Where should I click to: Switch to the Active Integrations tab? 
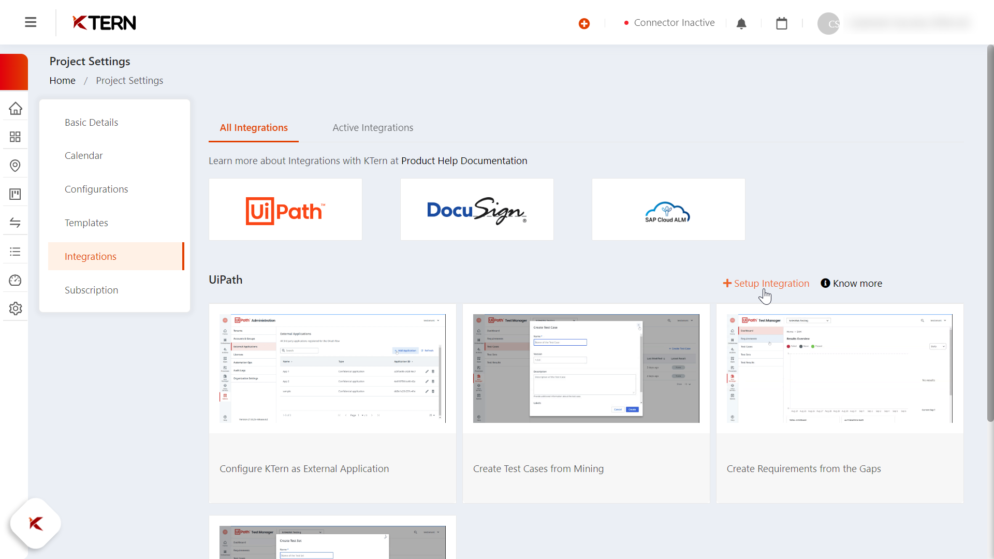(x=373, y=128)
